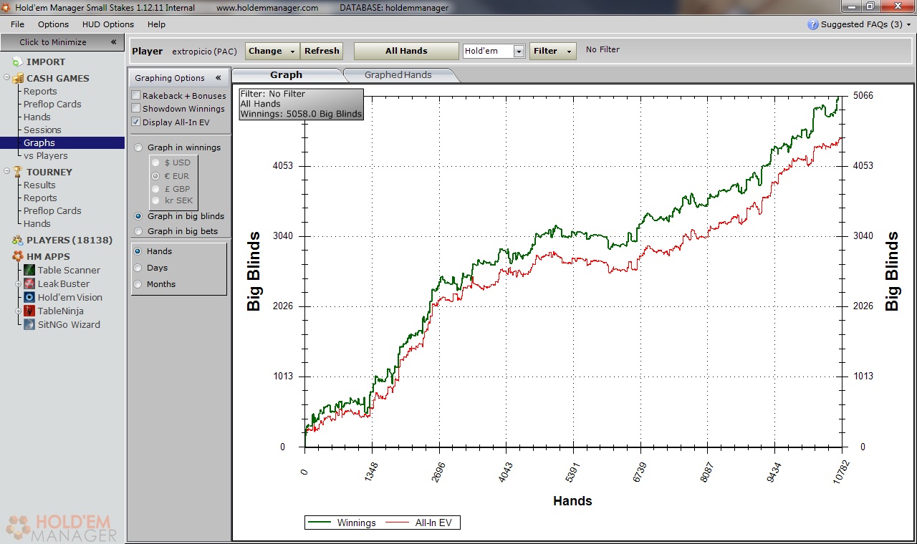Collapse the Cash Games tree node
Viewport: 917px width, 544px height.
coord(7,78)
